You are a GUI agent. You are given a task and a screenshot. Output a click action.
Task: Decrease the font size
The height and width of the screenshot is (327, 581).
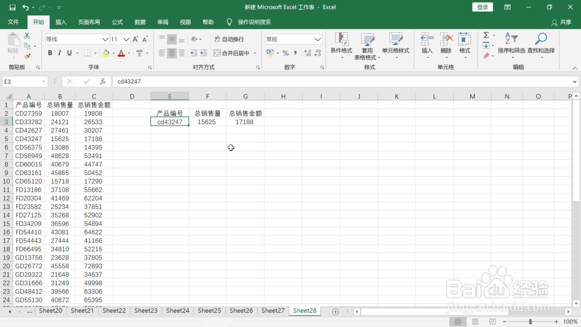click(x=145, y=39)
